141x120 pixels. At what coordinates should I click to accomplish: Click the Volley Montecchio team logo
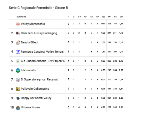(18, 24)
